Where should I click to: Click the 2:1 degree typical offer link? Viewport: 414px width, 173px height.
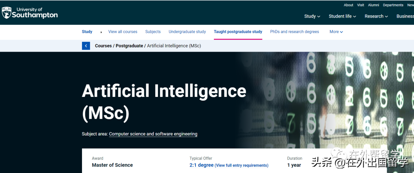[x=202, y=165]
